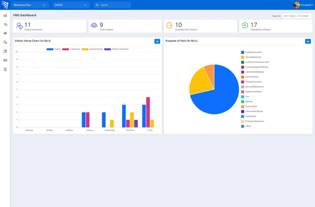Screen dimensions: 315x207
Task: Toggle Customer/SupplierMeeting in pie legend
Action: coord(254,67)
